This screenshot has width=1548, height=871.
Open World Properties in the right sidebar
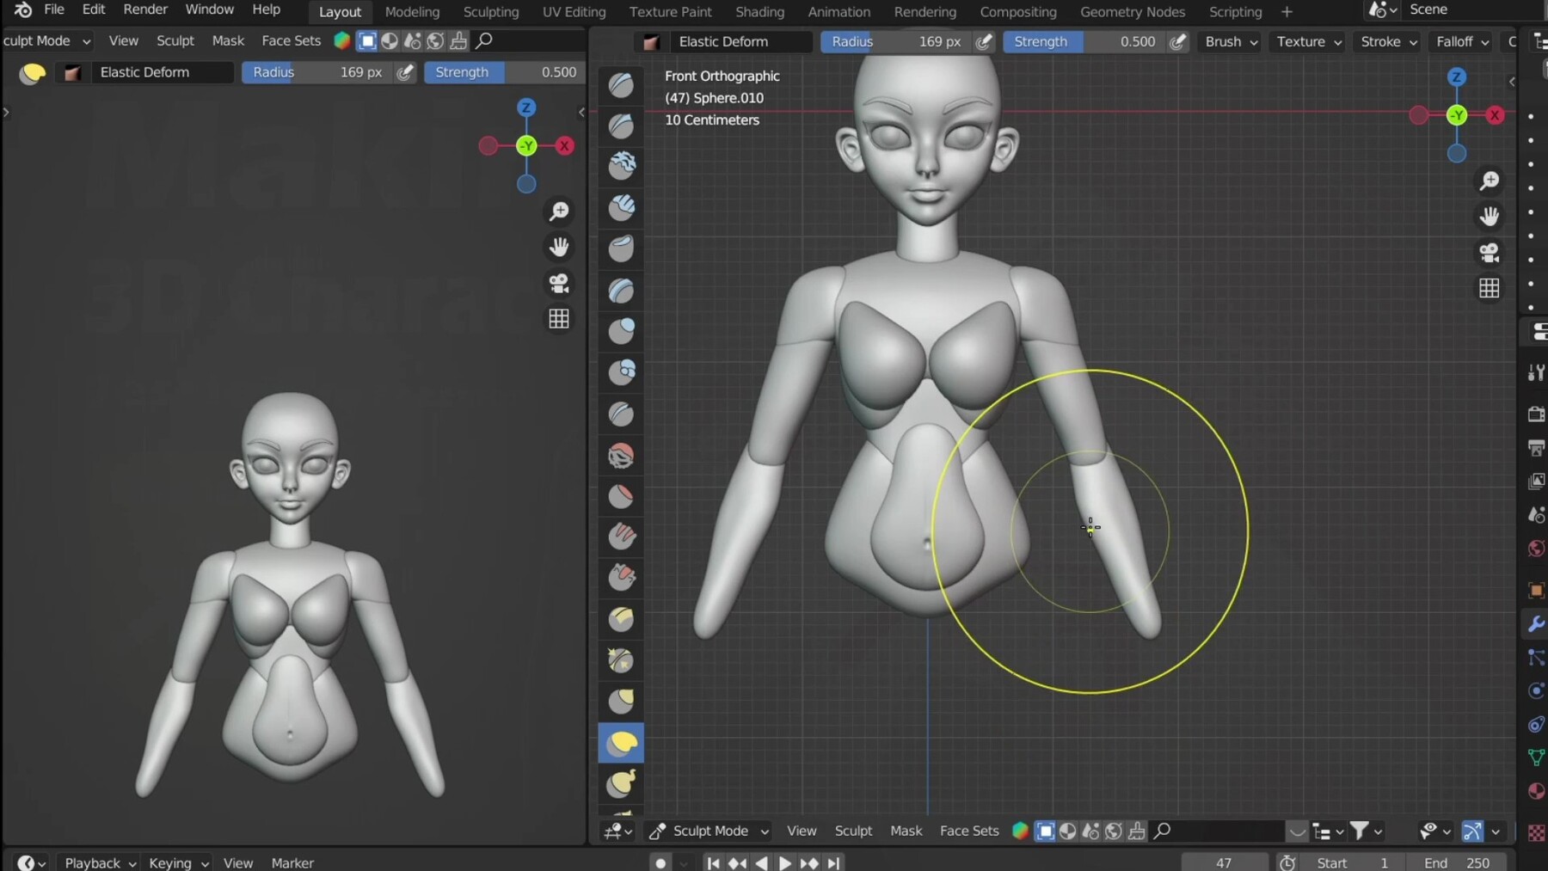(x=1536, y=548)
